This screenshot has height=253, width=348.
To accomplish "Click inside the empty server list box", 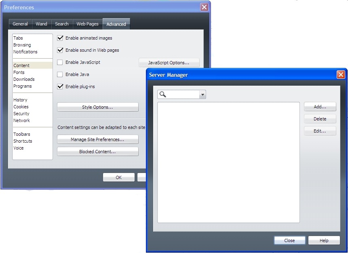I will click(228, 162).
